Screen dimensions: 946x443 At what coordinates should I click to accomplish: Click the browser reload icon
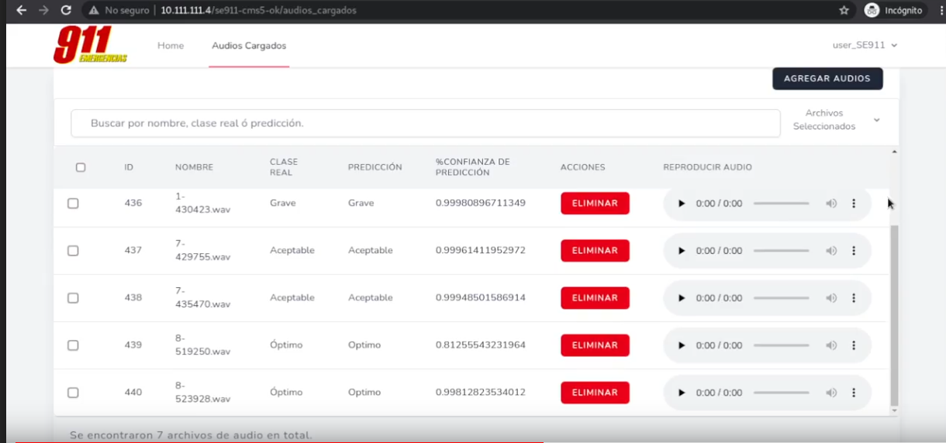[66, 11]
